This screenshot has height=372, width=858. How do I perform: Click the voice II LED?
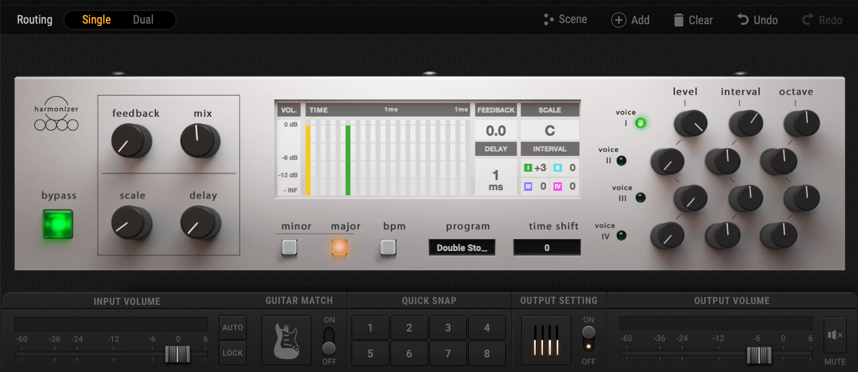pos(621,161)
